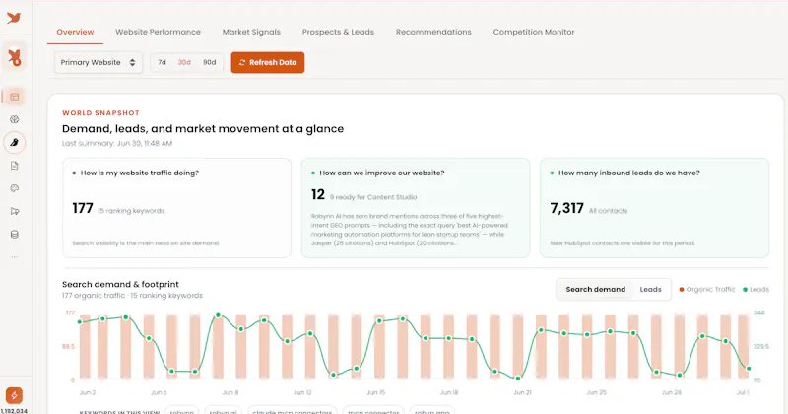788x414 pixels.
Task: Click the orange lightning credits icon
Action: tap(14, 395)
